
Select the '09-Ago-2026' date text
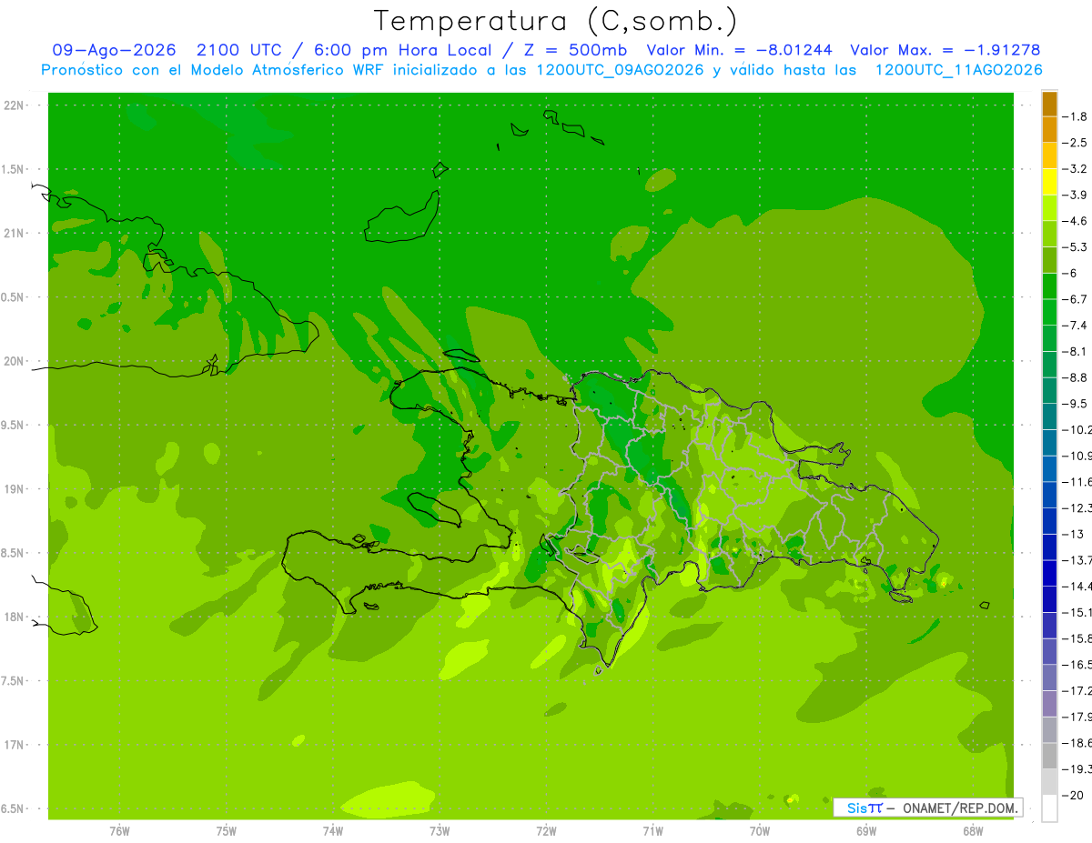(x=115, y=50)
